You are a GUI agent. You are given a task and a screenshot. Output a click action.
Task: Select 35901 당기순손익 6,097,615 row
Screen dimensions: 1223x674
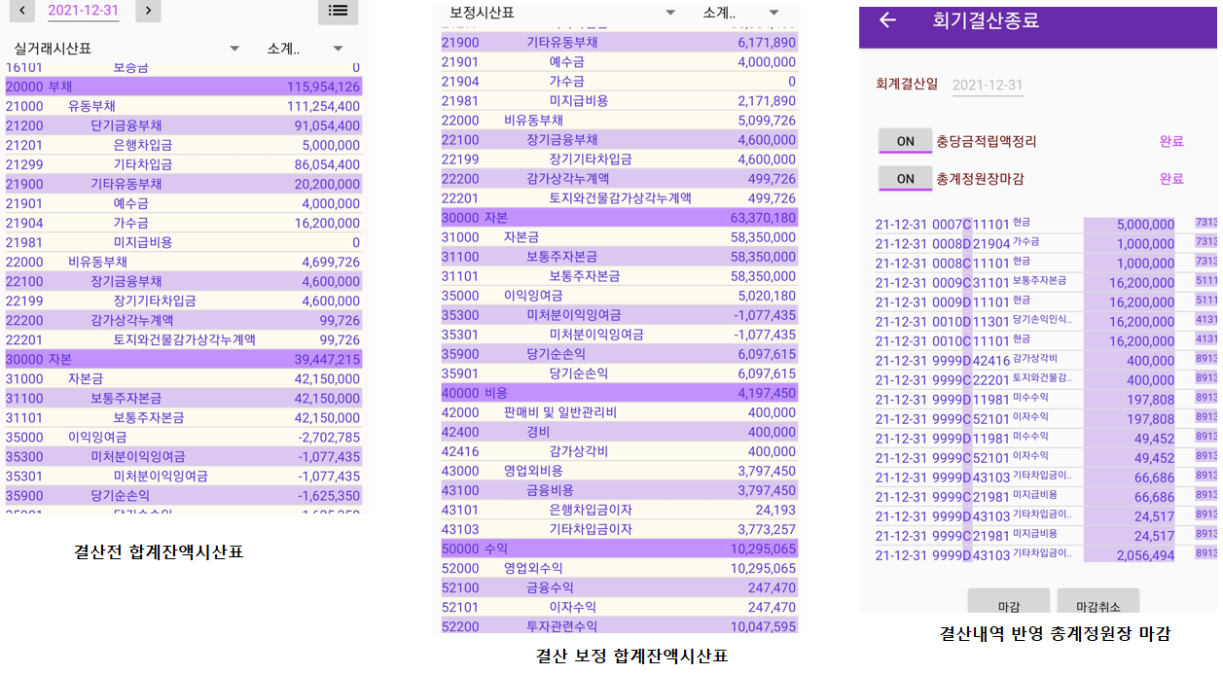[x=619, y=373]
